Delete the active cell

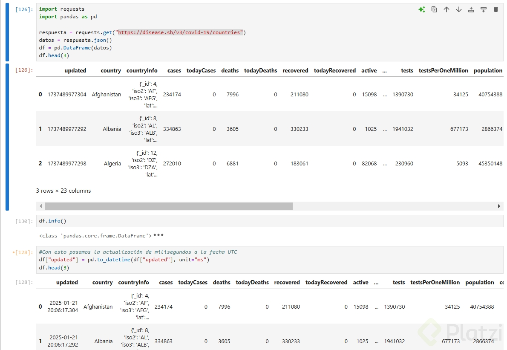[496, 9]
